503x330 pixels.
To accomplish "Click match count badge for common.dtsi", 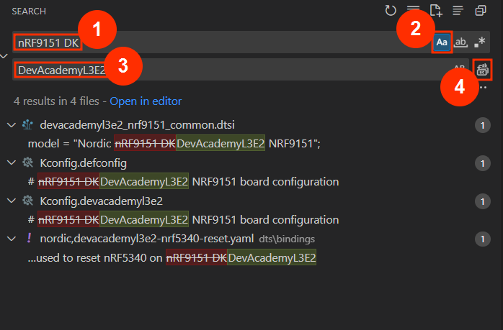I will [x=483, y=125].
